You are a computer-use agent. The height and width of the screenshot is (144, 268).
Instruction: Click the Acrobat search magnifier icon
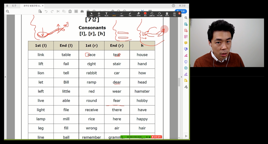[x=8, y=11]
